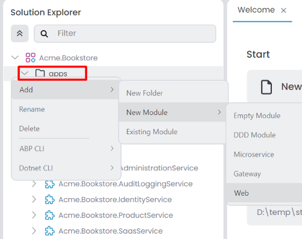Click the apps folder icon
302x239 pixels.
pos(40,73)
